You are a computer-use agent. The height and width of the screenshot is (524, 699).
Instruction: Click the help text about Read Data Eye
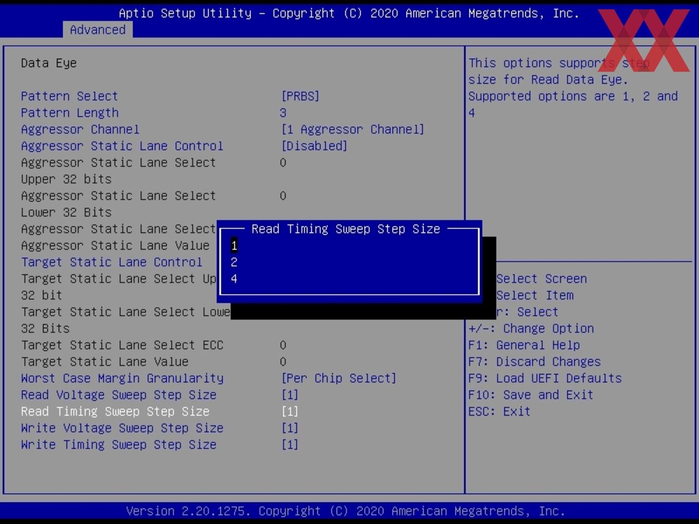pyautogui.click(x=573, y=88)
